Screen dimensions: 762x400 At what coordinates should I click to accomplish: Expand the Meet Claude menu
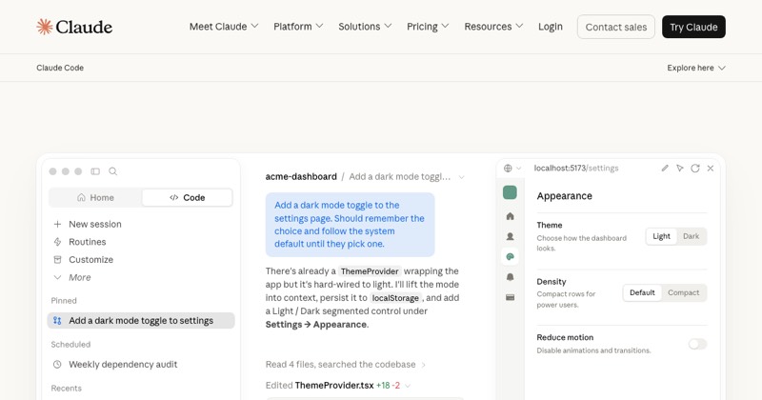pyautogui.click(x=224, y=27)
